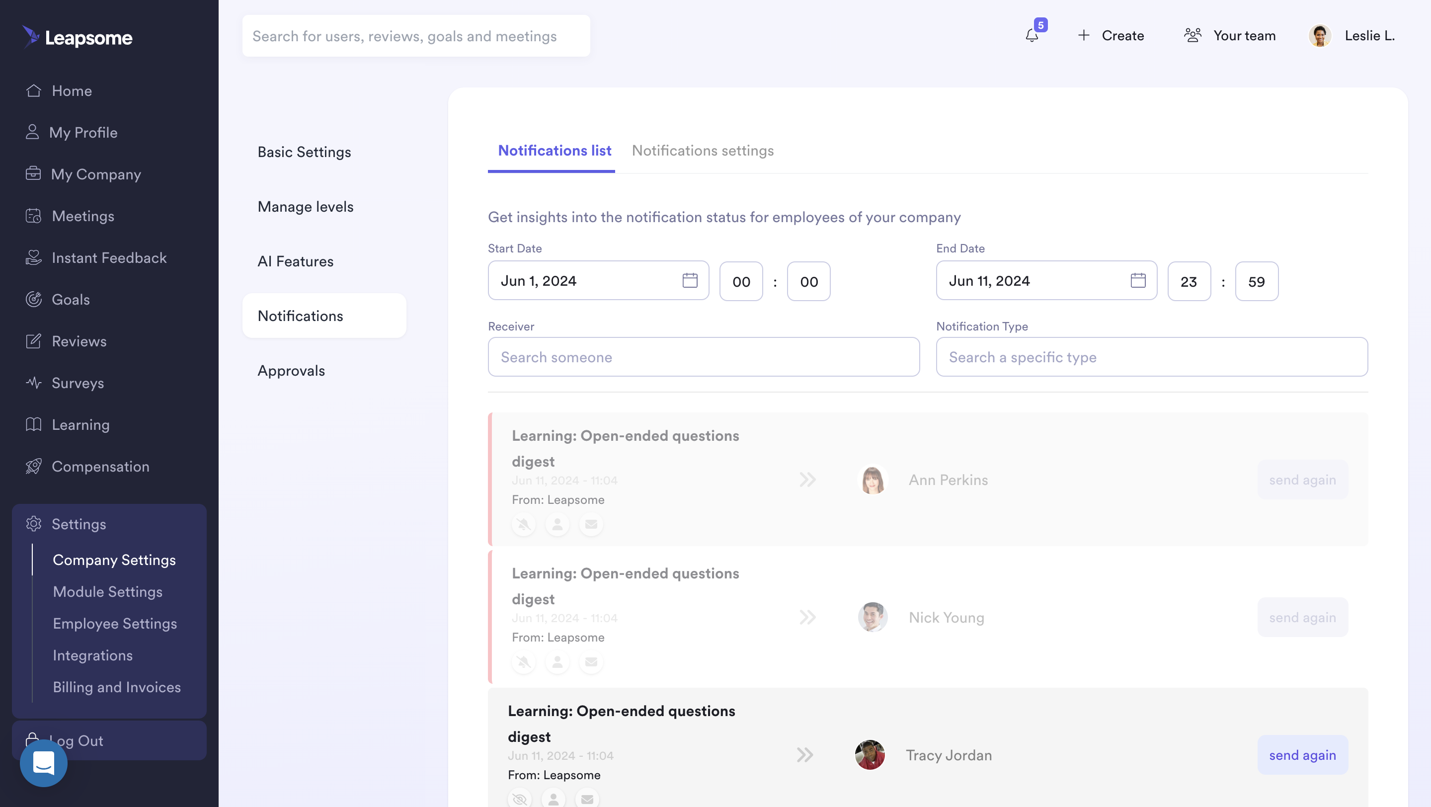
Task: Click send again for Nick Young
Action: (x=1302, y=617)
